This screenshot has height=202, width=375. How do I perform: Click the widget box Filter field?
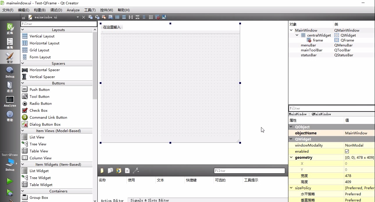point(59,24)
